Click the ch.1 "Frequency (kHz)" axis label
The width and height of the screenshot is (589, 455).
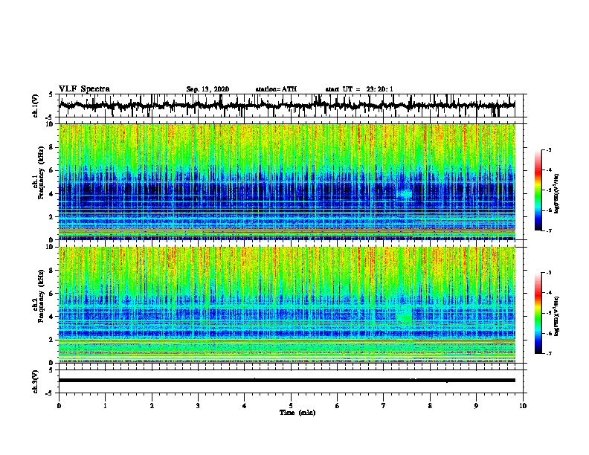point(41,173)
